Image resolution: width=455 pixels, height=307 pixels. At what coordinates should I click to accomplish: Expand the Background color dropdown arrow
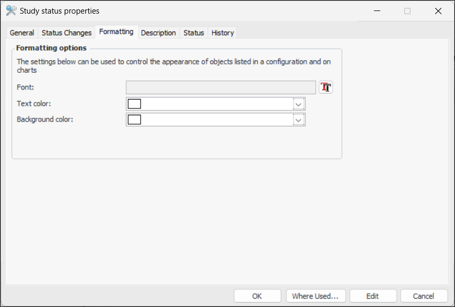pos(299,120)
